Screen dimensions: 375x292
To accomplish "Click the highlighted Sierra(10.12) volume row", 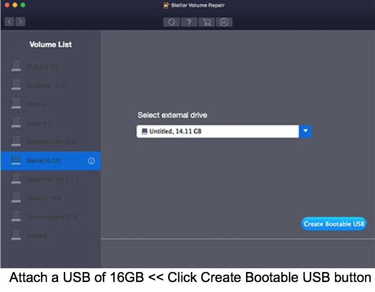I will (x=51, y=161).
